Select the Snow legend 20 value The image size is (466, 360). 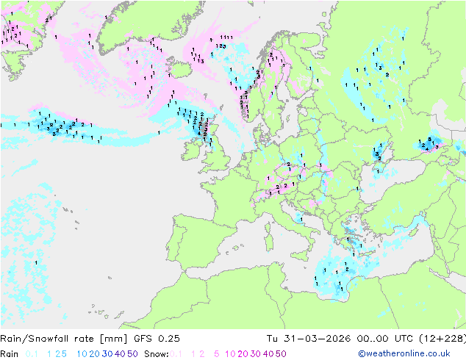coord(243,354)
